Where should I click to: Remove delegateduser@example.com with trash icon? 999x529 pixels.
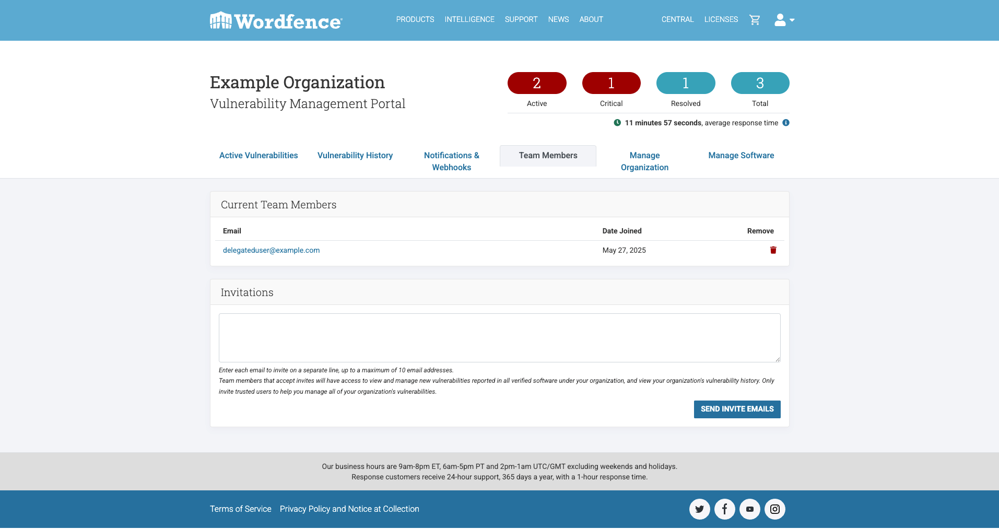click(773, 250)
